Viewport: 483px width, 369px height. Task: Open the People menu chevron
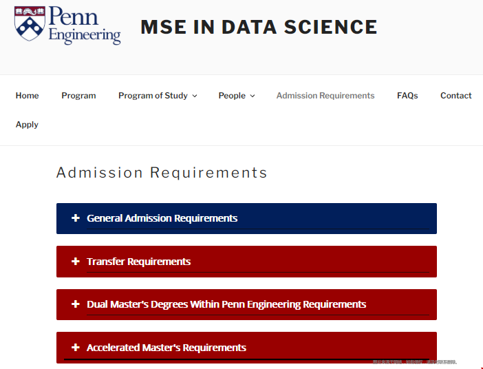[x=253, y=96]
